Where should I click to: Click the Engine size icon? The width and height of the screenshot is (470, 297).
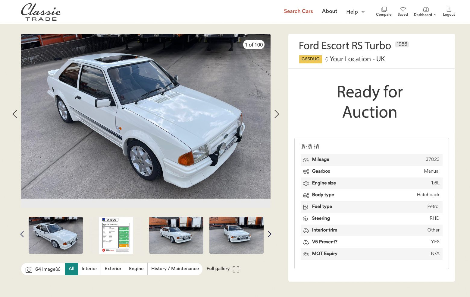[x=306, y=184]
